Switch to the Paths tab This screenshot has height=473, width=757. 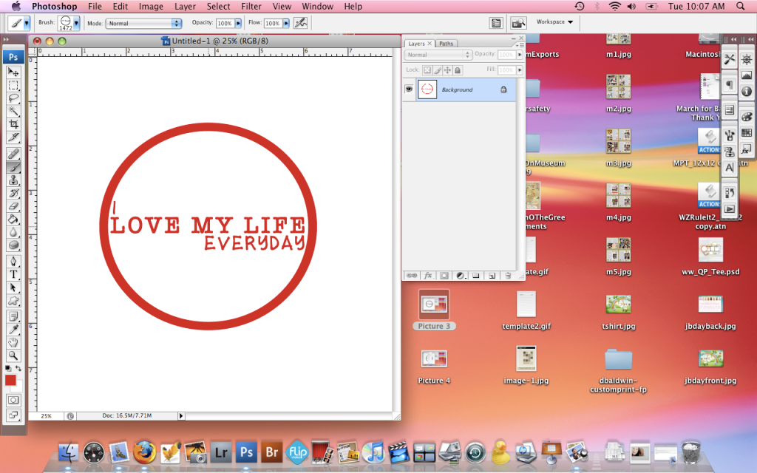446,44
